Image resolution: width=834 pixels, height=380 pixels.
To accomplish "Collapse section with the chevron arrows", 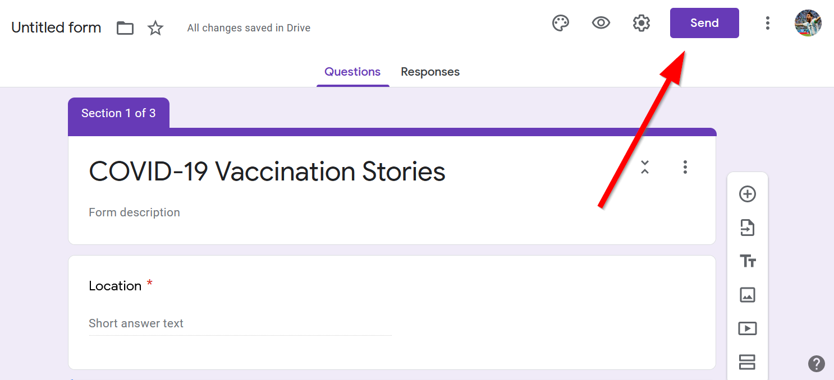I will point(645,167).
